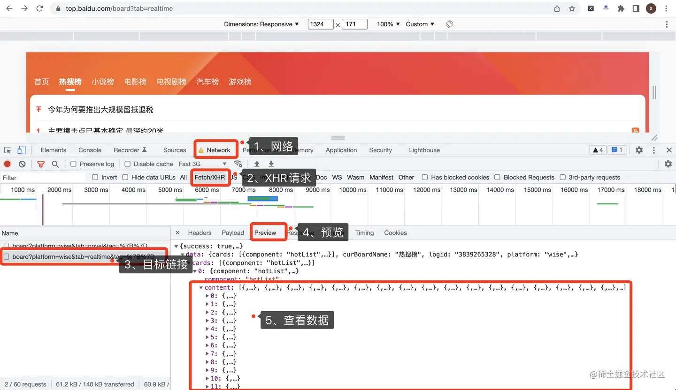Switch to the Console tab

click(90, 150)
